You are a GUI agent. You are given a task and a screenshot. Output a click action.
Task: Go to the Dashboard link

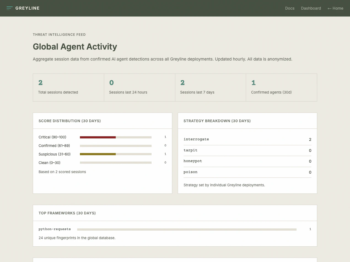[311, 8]
